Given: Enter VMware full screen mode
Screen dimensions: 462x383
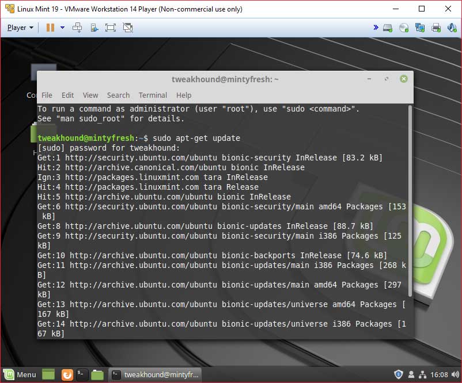Looking at the screenshot, I should coord(111,28).
